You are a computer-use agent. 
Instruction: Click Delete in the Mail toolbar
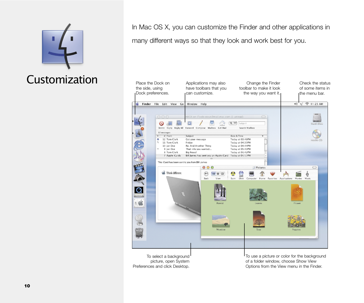(161, 125)
